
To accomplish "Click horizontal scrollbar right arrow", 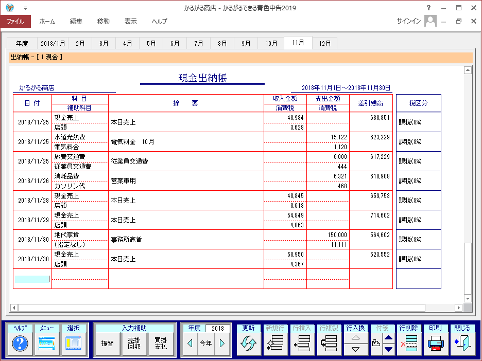I will (x=459, y=308).
